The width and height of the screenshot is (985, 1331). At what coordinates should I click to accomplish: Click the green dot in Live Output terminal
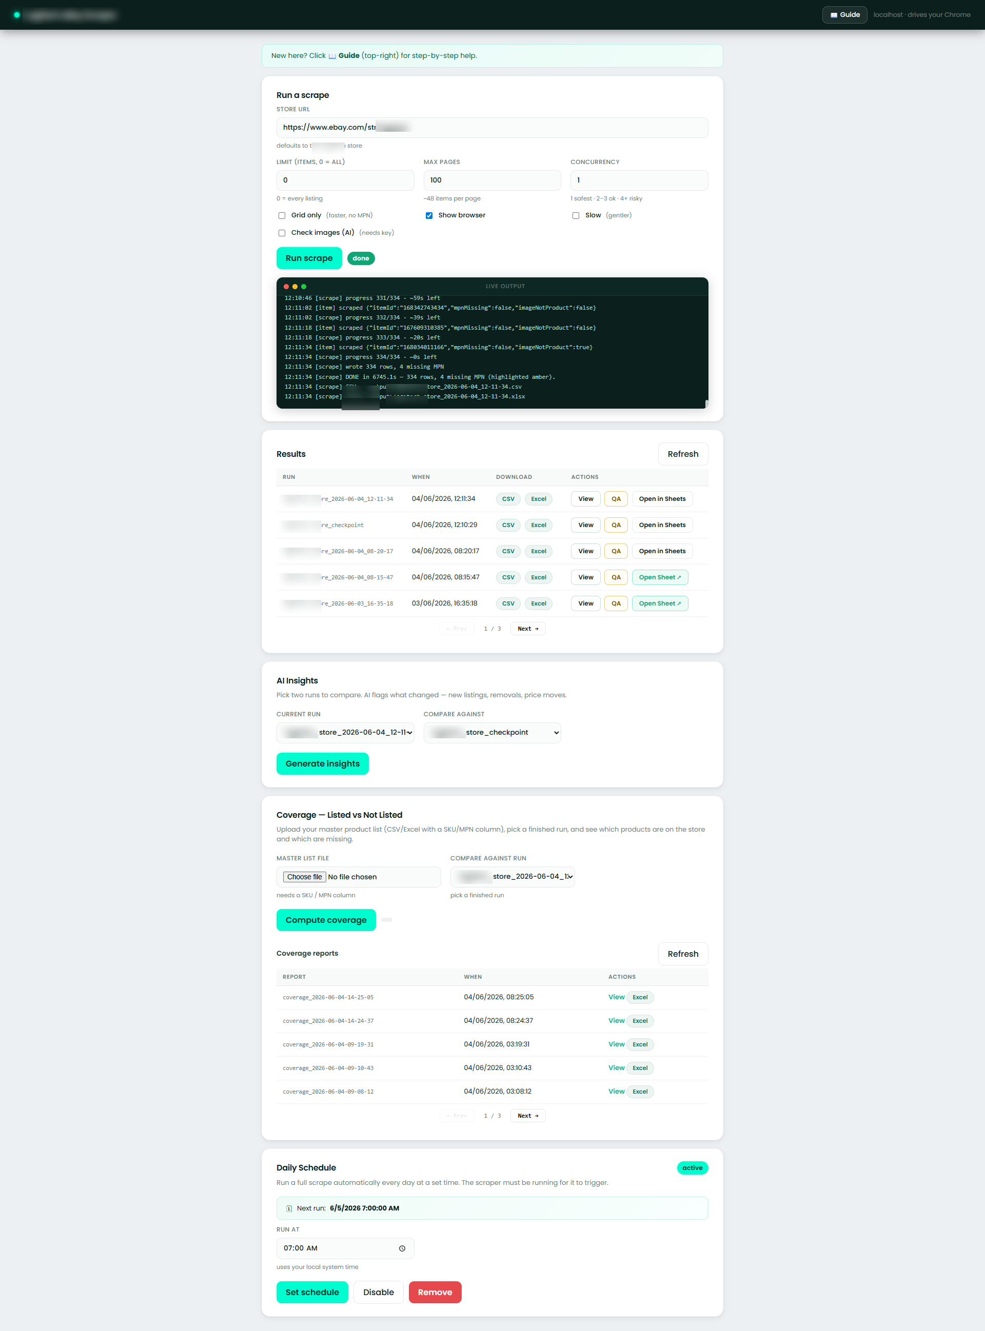(x=304, y=287)
